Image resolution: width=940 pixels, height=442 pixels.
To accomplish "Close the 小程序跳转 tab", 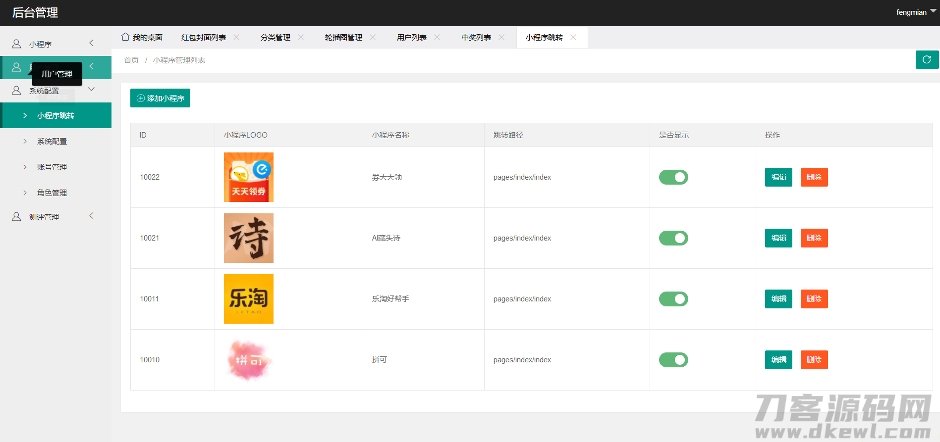I will click(x=573, y=37).
